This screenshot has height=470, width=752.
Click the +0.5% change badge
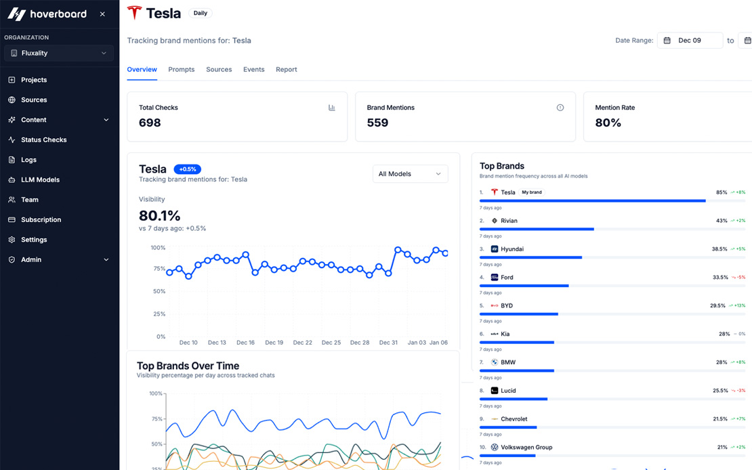[x=188, y=169]
